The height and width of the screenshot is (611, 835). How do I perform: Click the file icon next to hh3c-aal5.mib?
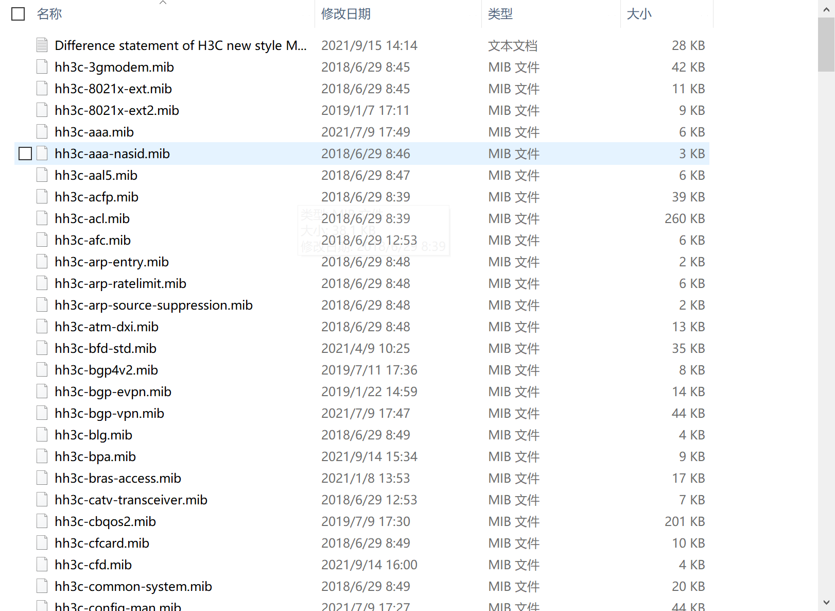click(42, 175)
